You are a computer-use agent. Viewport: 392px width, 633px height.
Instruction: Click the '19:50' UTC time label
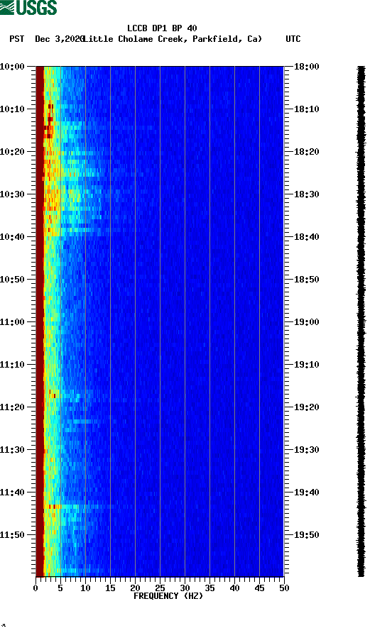click(x=306, y=535)
